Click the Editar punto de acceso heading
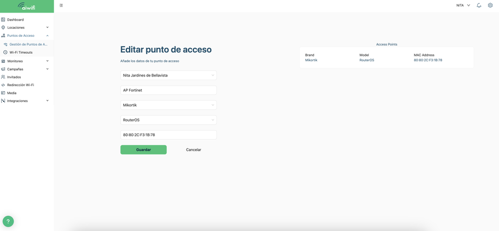The width and height of the screenshot is (499, 231). 166,50
